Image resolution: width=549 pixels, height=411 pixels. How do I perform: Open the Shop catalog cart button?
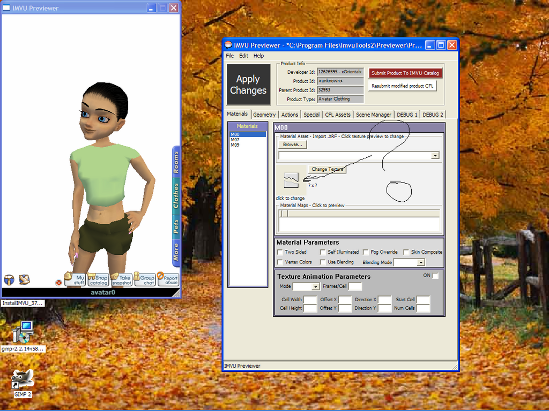pyautogui.click(x=98, y=279)
